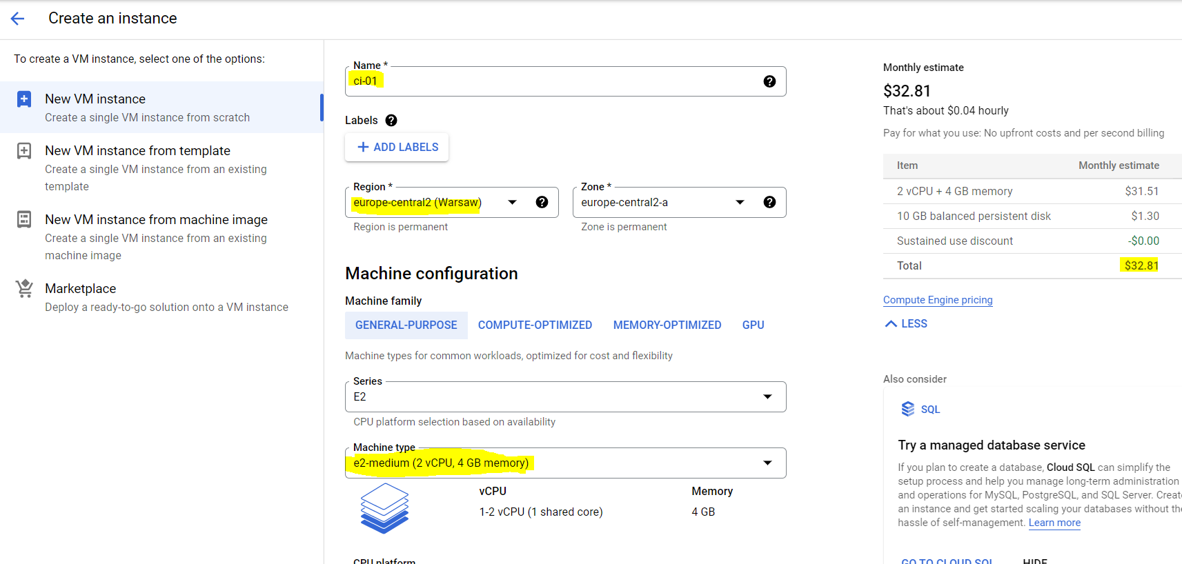Click the plus icon in Add Labels
The height and width of the screenshot is (564, 1182).
363,147
